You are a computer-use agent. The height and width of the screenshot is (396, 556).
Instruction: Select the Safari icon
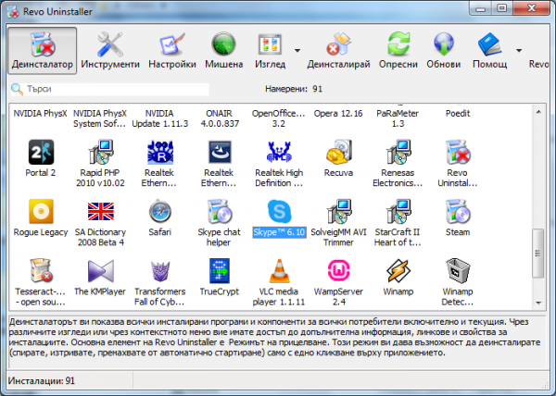coord(160,211)
